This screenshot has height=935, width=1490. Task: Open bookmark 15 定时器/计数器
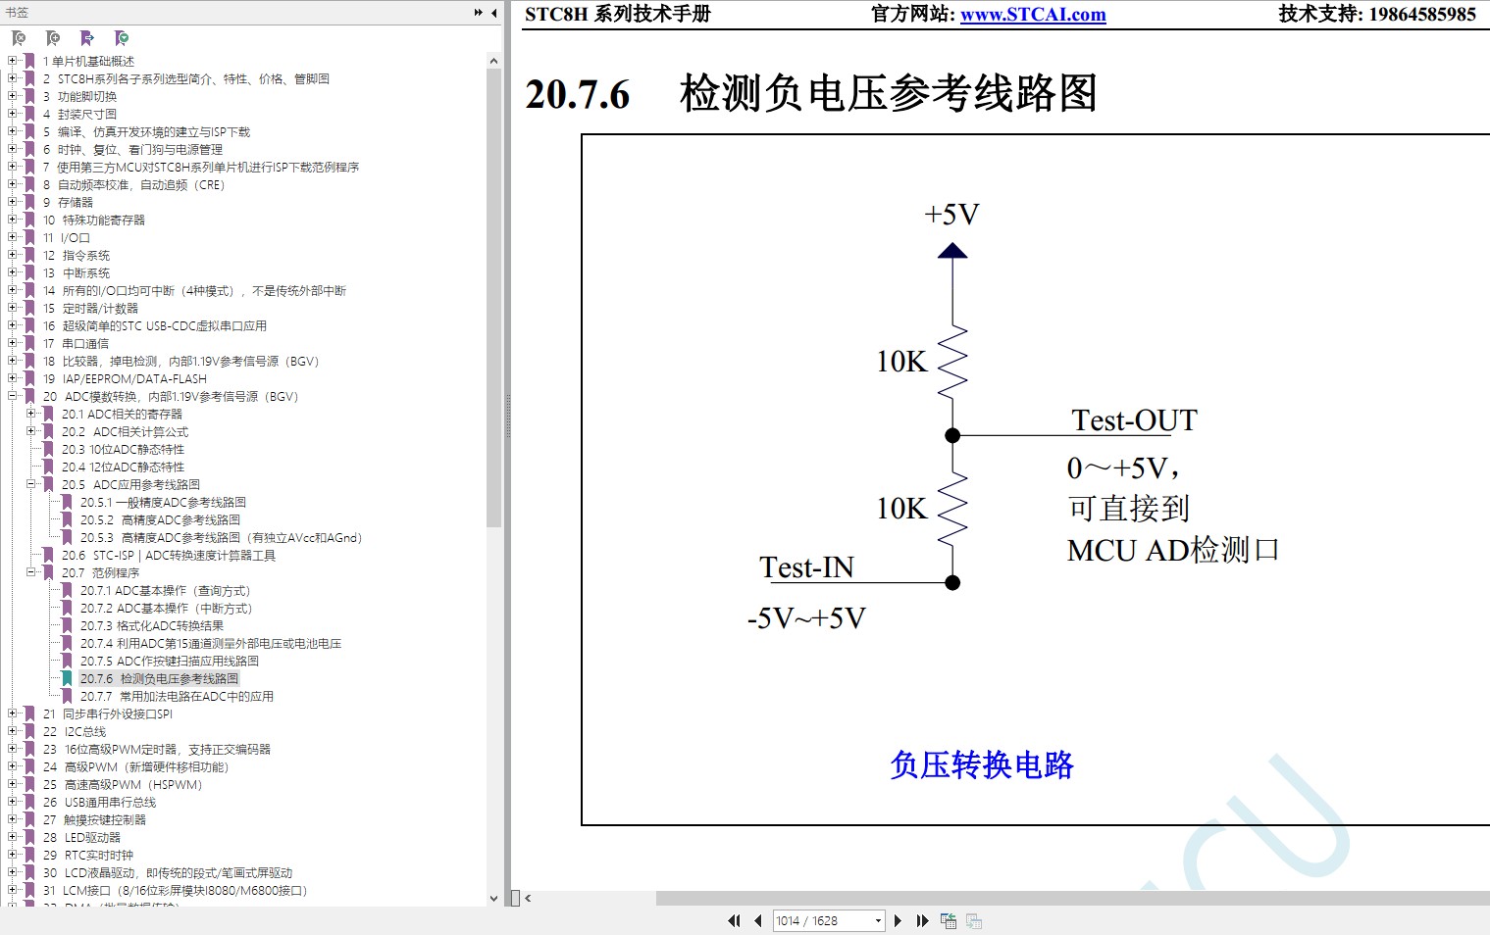(90, 308)
